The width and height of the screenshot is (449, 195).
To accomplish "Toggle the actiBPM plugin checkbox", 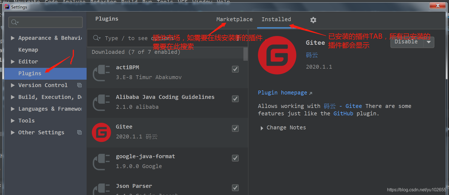I will pyautogui.click(x=235, y=69).
